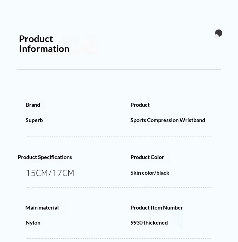Select Sports Compression Wristband text
238x242 pixels.
(x=168, y=120)
